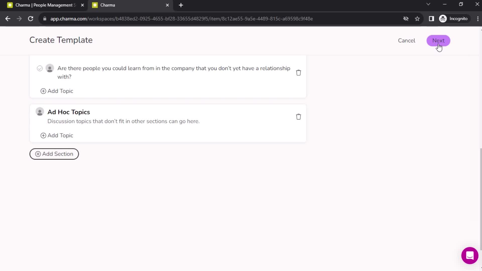Reload the Charma page
The width and height of the screenshot is (482, 271).
tap(31, 19)
